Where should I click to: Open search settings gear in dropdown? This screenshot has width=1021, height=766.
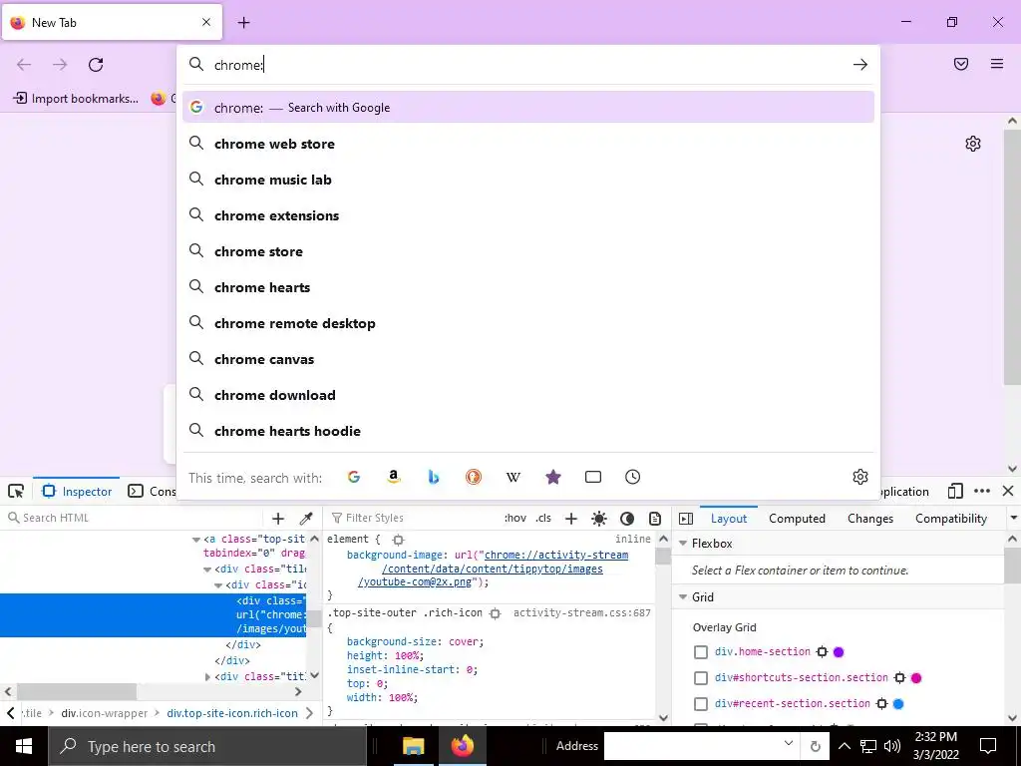coord(860,477)
